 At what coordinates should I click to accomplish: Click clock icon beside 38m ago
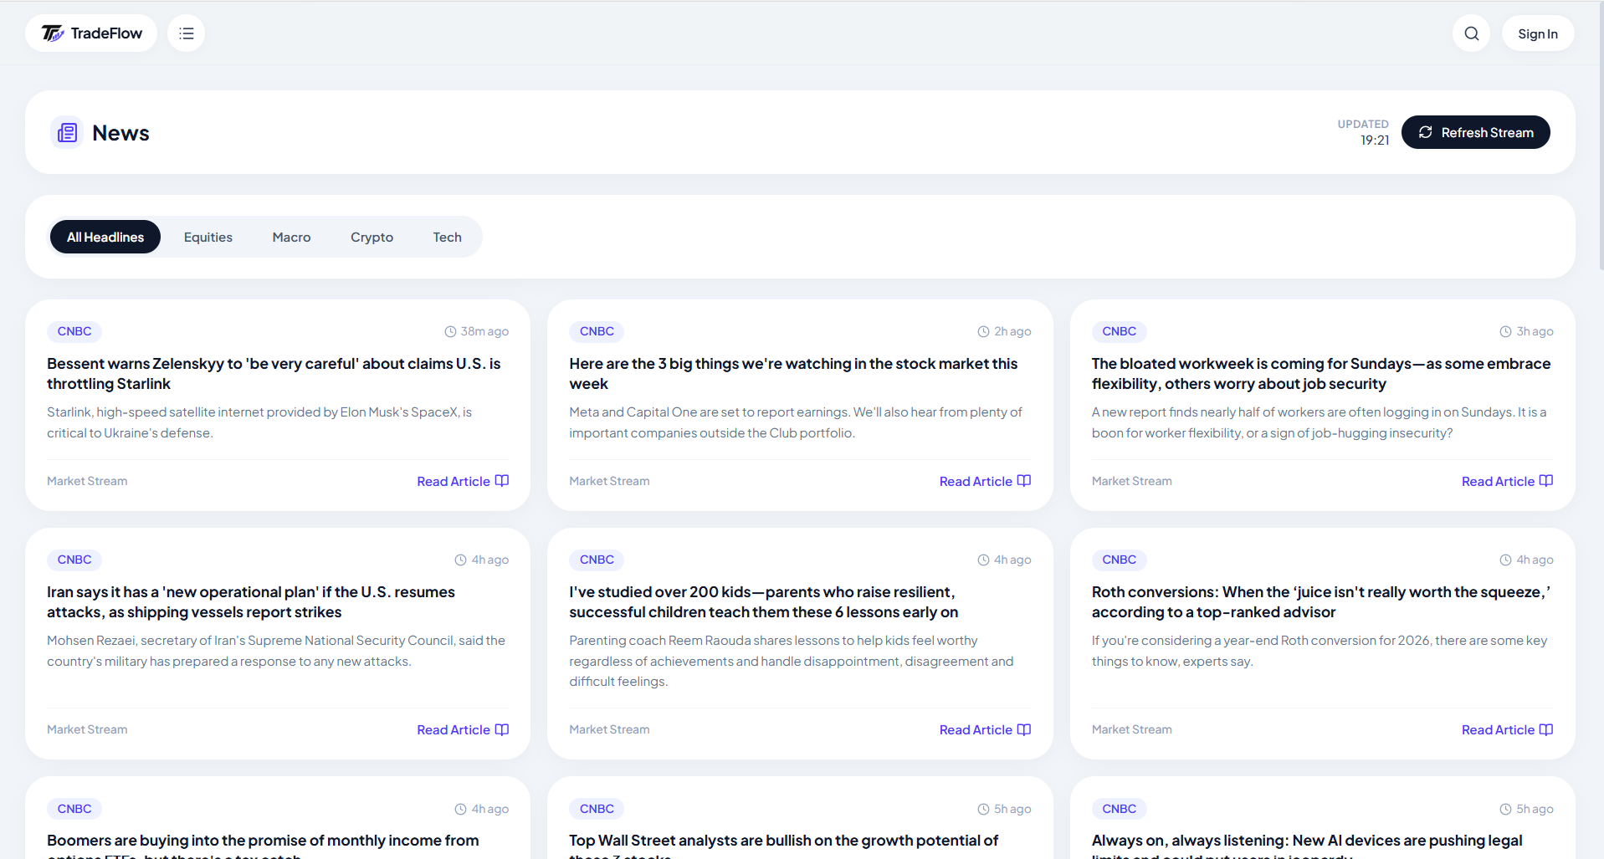point(450,331)
